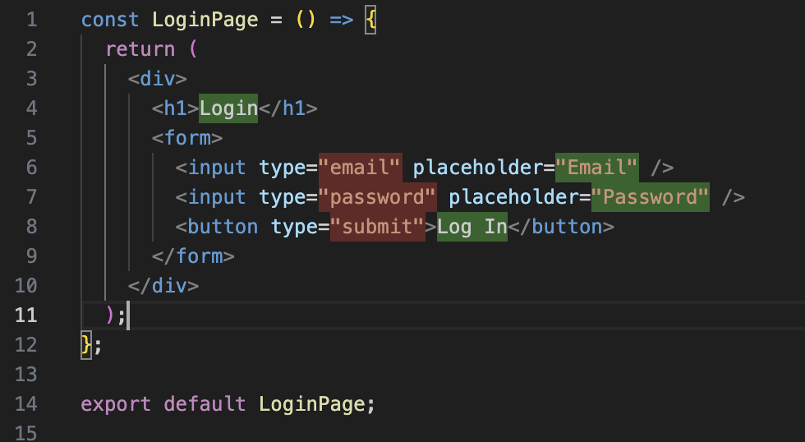The height and width of the screenshot is (442, 805).
Task: Click the red-highlighted "submit" string
Action: tap(377, 227)
